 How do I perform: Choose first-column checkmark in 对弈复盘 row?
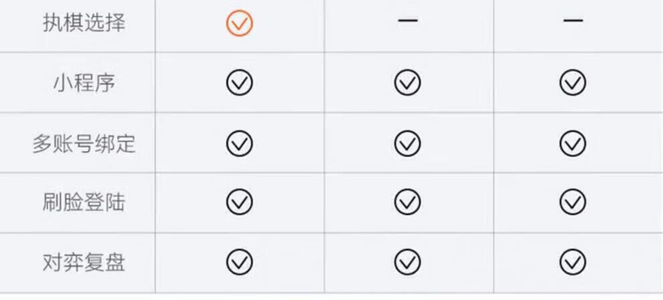point(239,262)
